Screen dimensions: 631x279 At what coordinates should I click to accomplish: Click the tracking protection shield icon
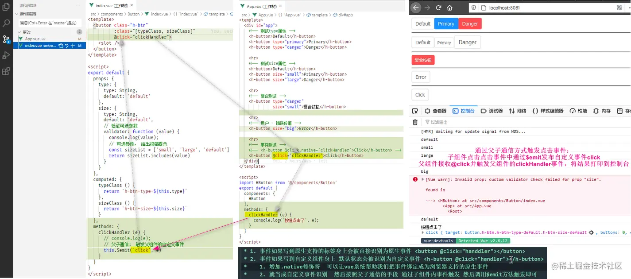pyautogui.click(x=473, y=8)
